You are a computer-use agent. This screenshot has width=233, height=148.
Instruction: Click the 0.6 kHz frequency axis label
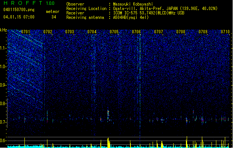(x=3, y=141)
